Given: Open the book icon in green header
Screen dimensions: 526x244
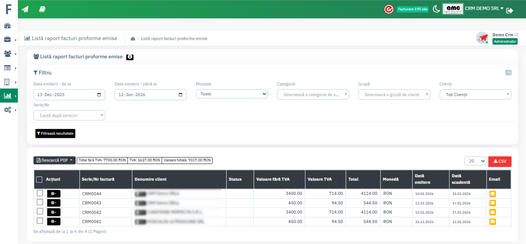Looking at the screenshot, I should click(x=43, y=9).
